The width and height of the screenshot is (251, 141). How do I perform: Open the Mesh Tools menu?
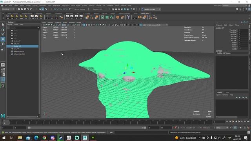point(65,5)
